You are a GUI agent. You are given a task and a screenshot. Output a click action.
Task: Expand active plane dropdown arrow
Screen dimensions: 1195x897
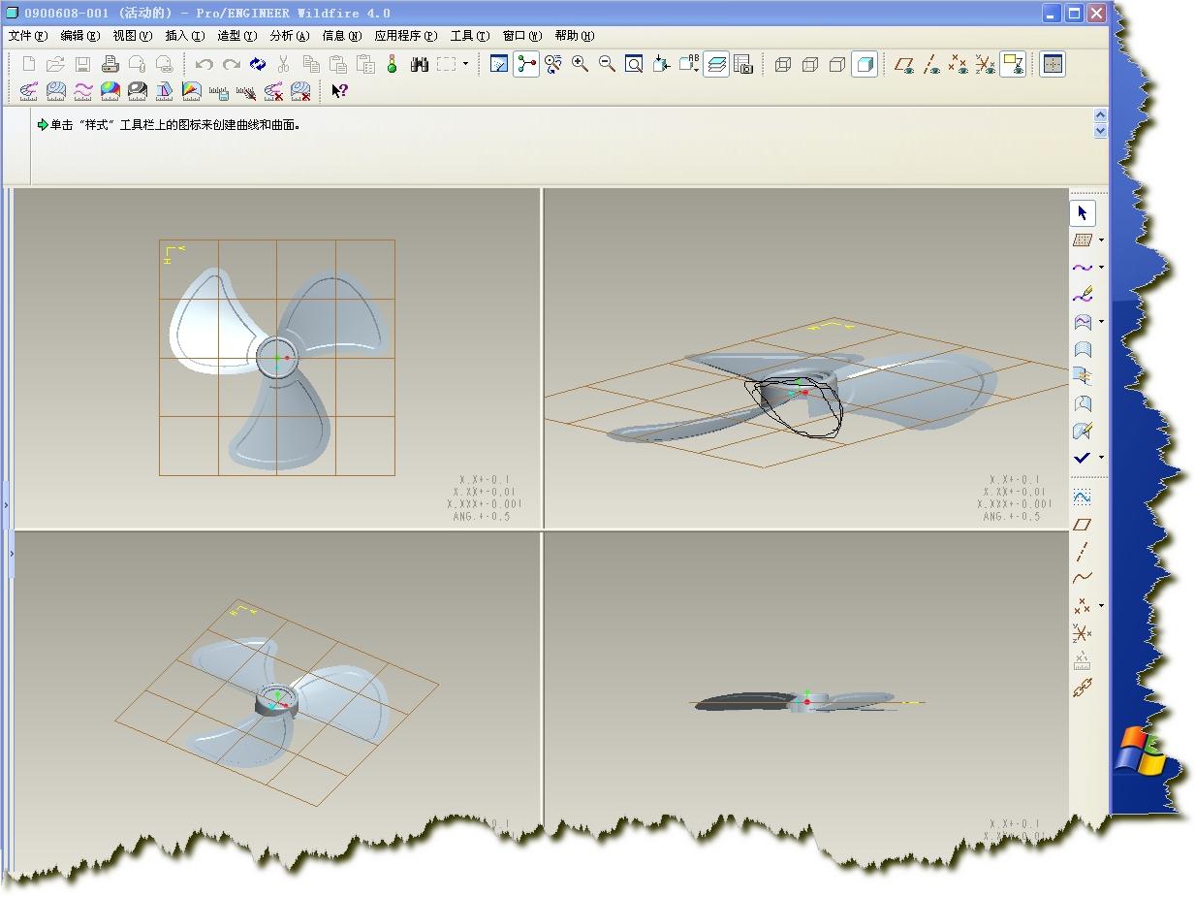click(x=1101, y=240)
